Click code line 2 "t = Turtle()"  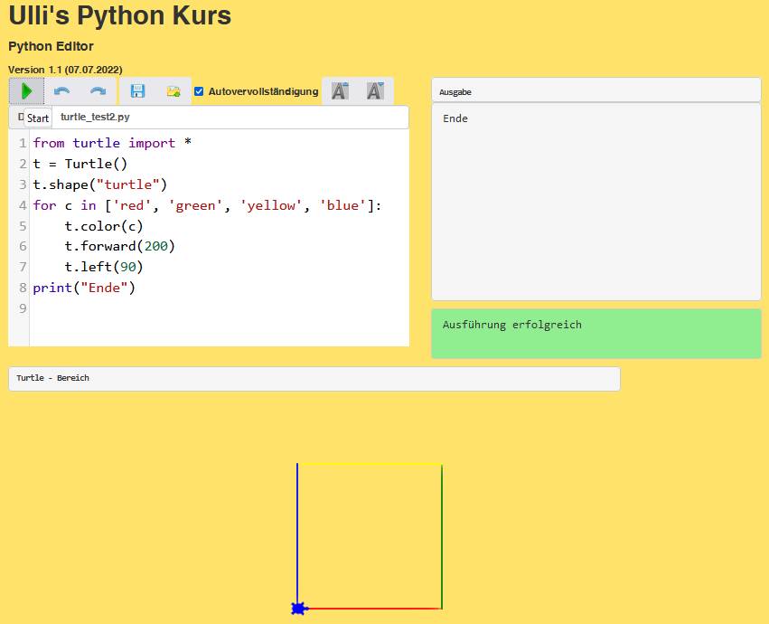[80, 164]
